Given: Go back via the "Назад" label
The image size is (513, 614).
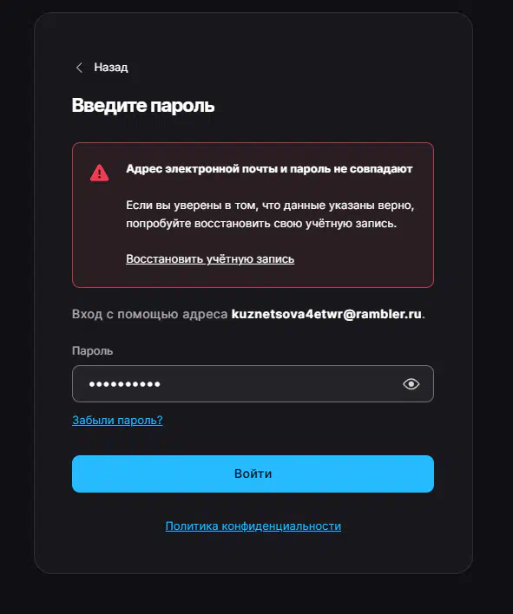Looking at the screenshot, I should coord(111,68).
